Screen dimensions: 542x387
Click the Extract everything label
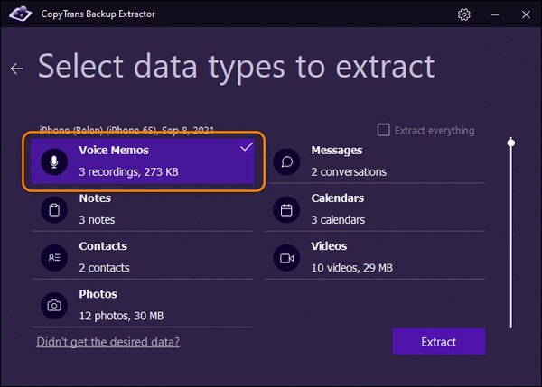pos(435,131)
